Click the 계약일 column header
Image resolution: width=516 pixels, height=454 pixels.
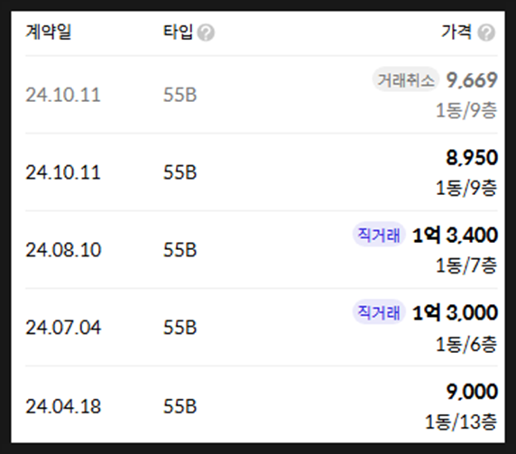tap(49, 32)
